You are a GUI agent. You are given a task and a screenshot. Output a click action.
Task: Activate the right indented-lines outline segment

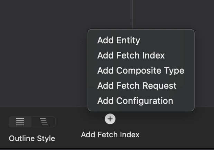pyautogui.click(x=44, y=122)
